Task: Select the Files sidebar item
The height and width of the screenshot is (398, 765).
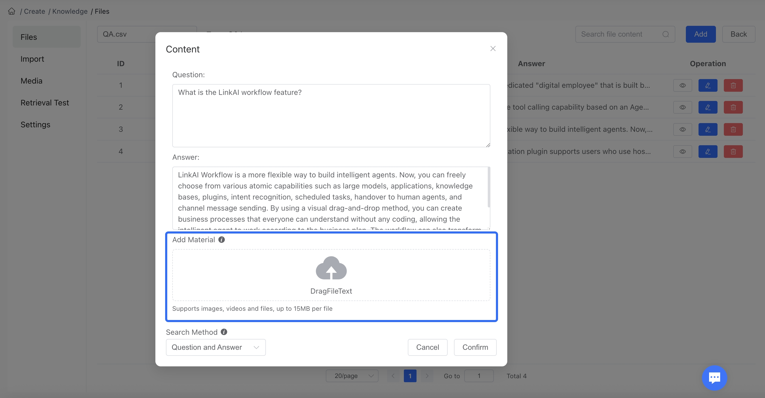Action: (x=47, y=37)
